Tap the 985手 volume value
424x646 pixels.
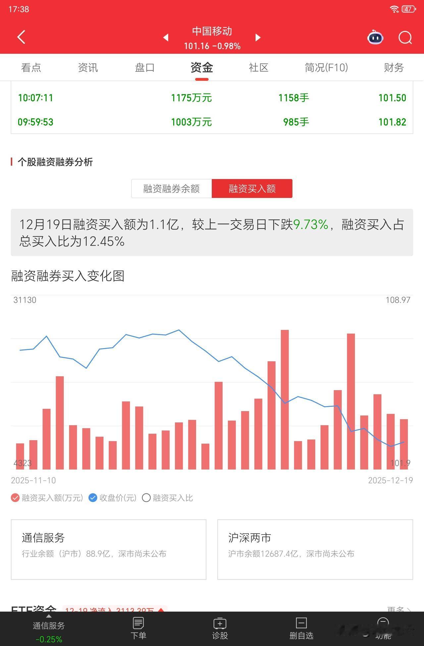296,122
